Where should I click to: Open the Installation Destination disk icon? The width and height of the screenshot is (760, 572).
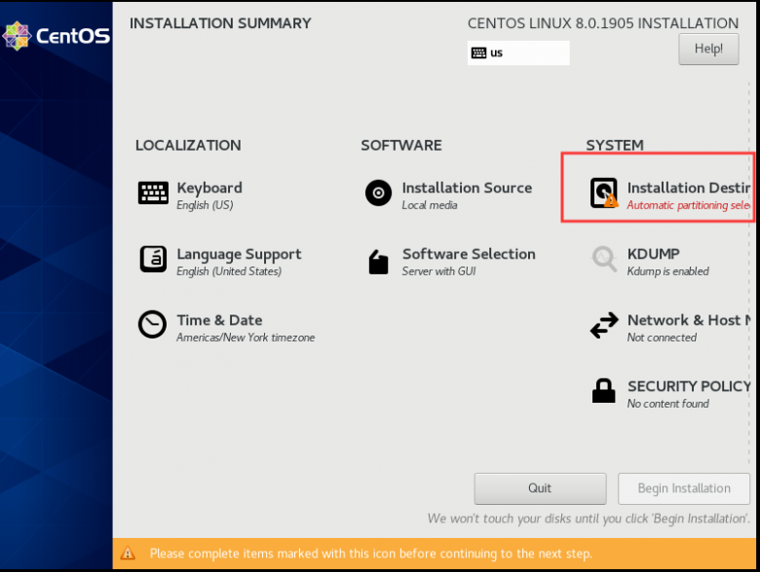(x=604, y=193)
